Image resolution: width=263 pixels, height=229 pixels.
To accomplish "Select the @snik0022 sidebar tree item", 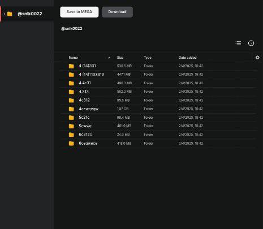I will [x=27, y=14].
